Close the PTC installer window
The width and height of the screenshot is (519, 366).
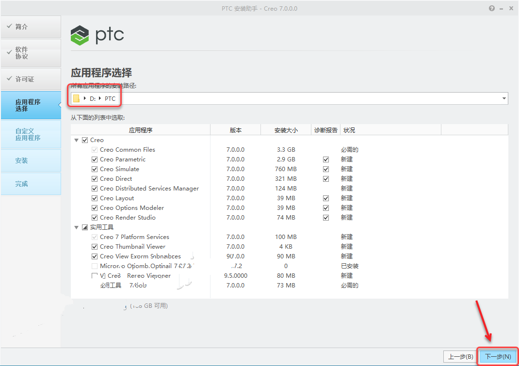pos(511,8)
